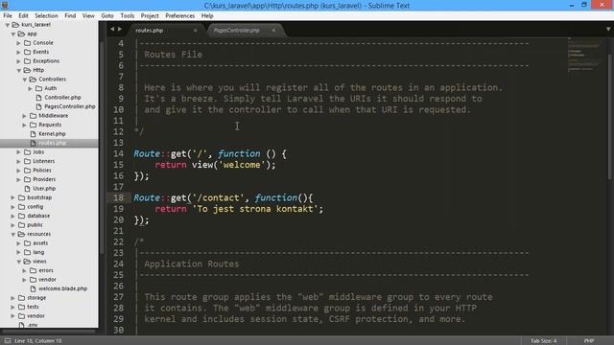Expand the storage folder

[x=13, y=298]
